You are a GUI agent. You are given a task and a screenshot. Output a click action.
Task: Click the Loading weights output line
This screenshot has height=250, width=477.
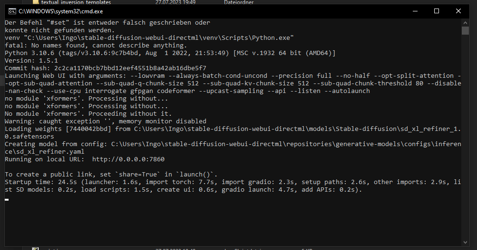click(190, 129)
